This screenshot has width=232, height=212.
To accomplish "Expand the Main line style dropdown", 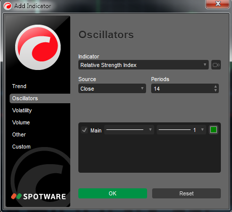I will (129, 130).
